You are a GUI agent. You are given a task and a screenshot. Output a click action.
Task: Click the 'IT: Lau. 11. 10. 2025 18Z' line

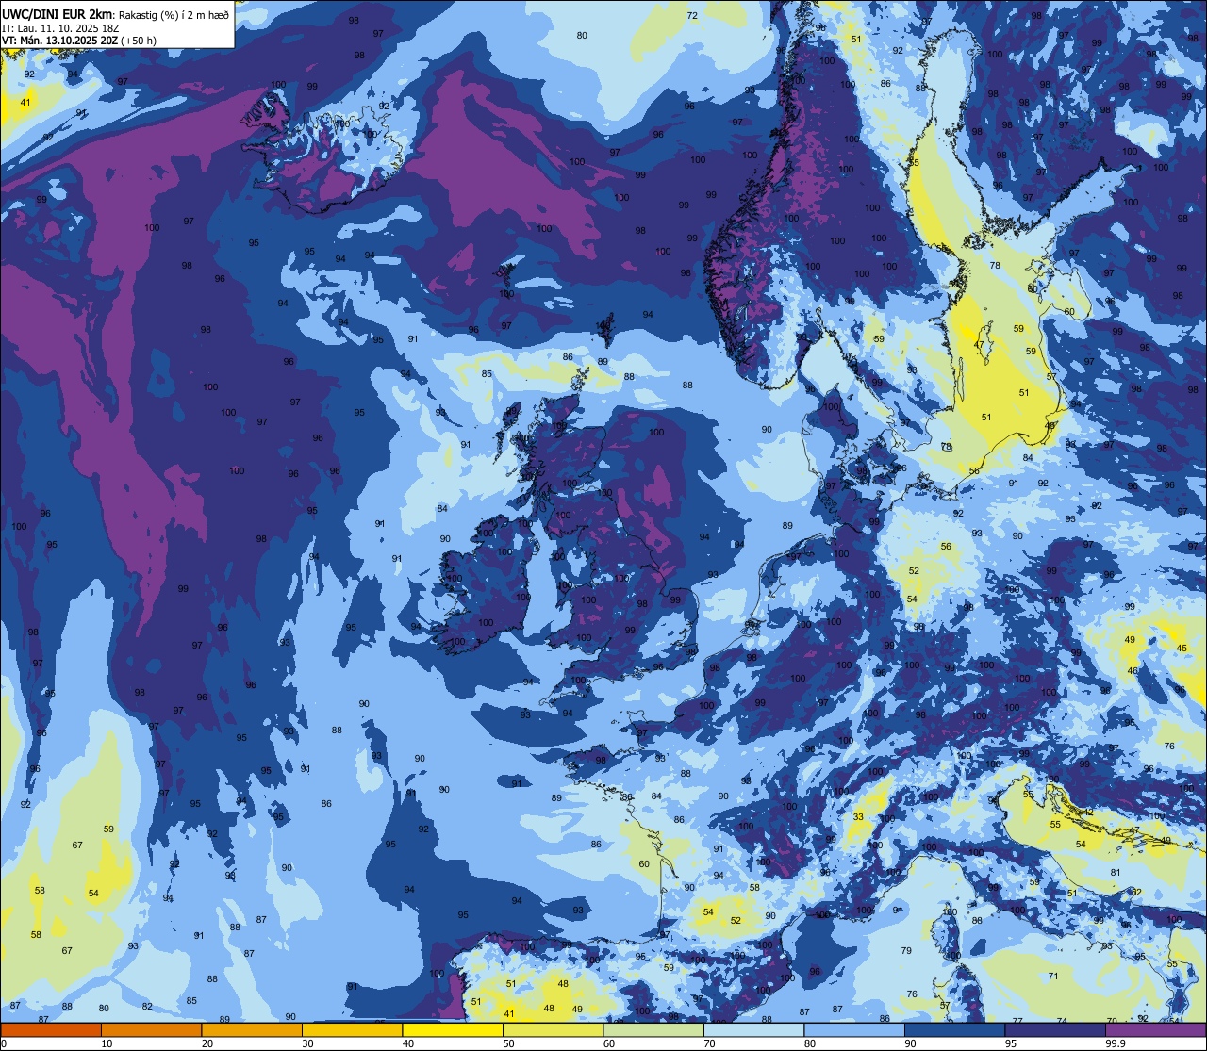pyautogui.click(x=60, y=28)
